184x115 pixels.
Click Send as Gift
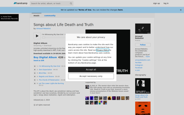39,60
